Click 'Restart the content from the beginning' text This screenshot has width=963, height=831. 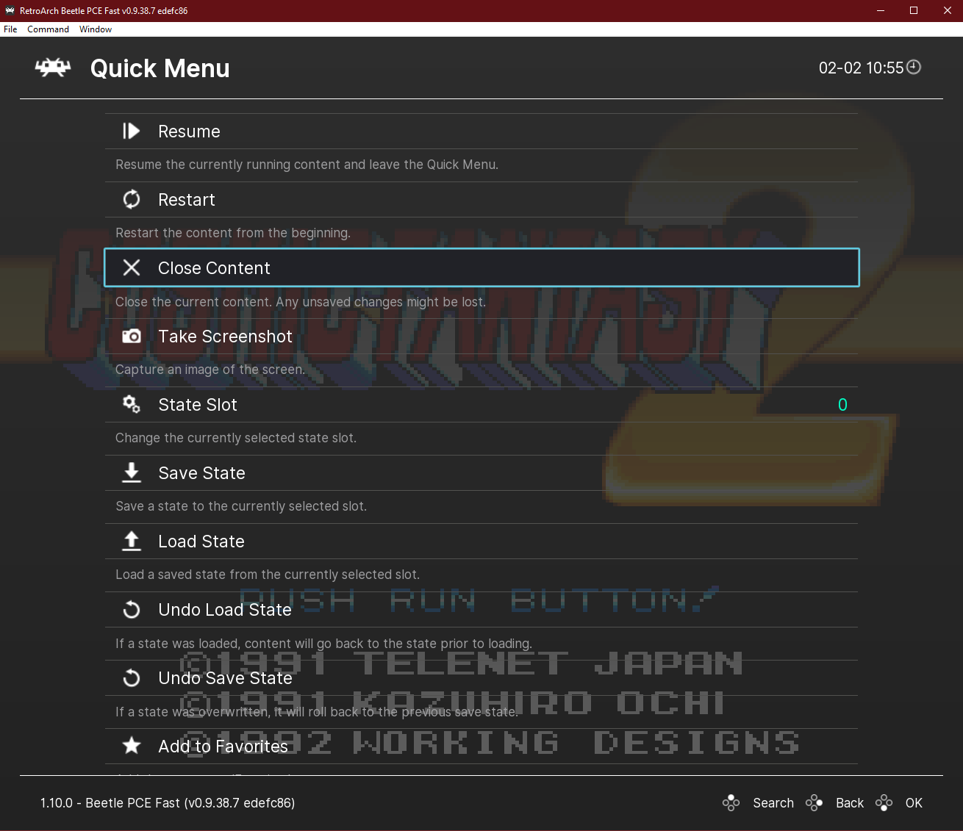click(233, 233)
